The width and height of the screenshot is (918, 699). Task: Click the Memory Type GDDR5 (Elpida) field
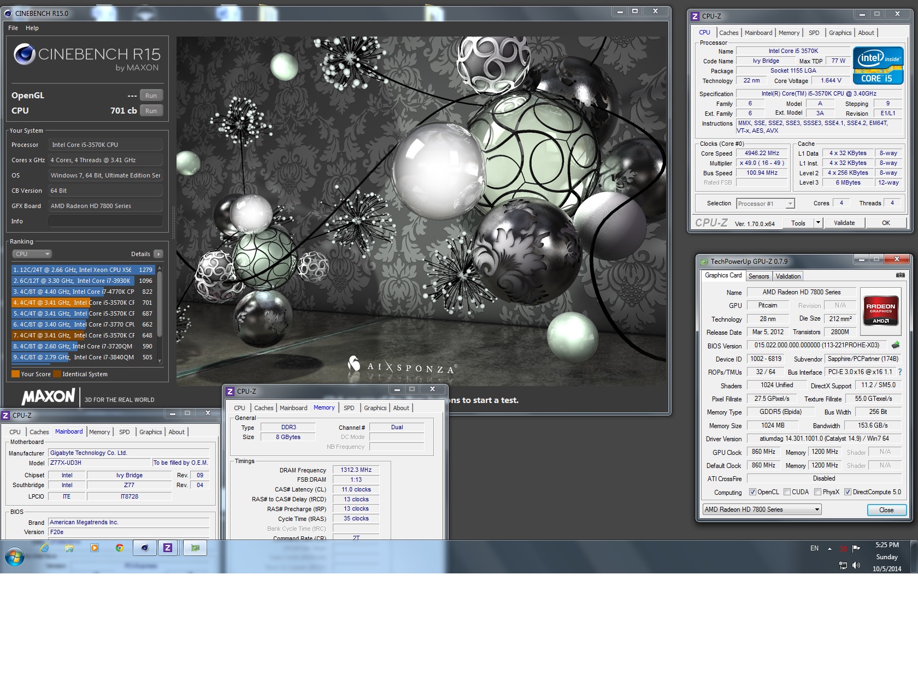(780, 412)
